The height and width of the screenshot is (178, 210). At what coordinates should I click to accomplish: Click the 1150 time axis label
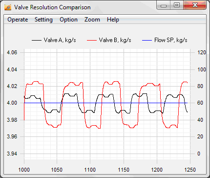124,170
